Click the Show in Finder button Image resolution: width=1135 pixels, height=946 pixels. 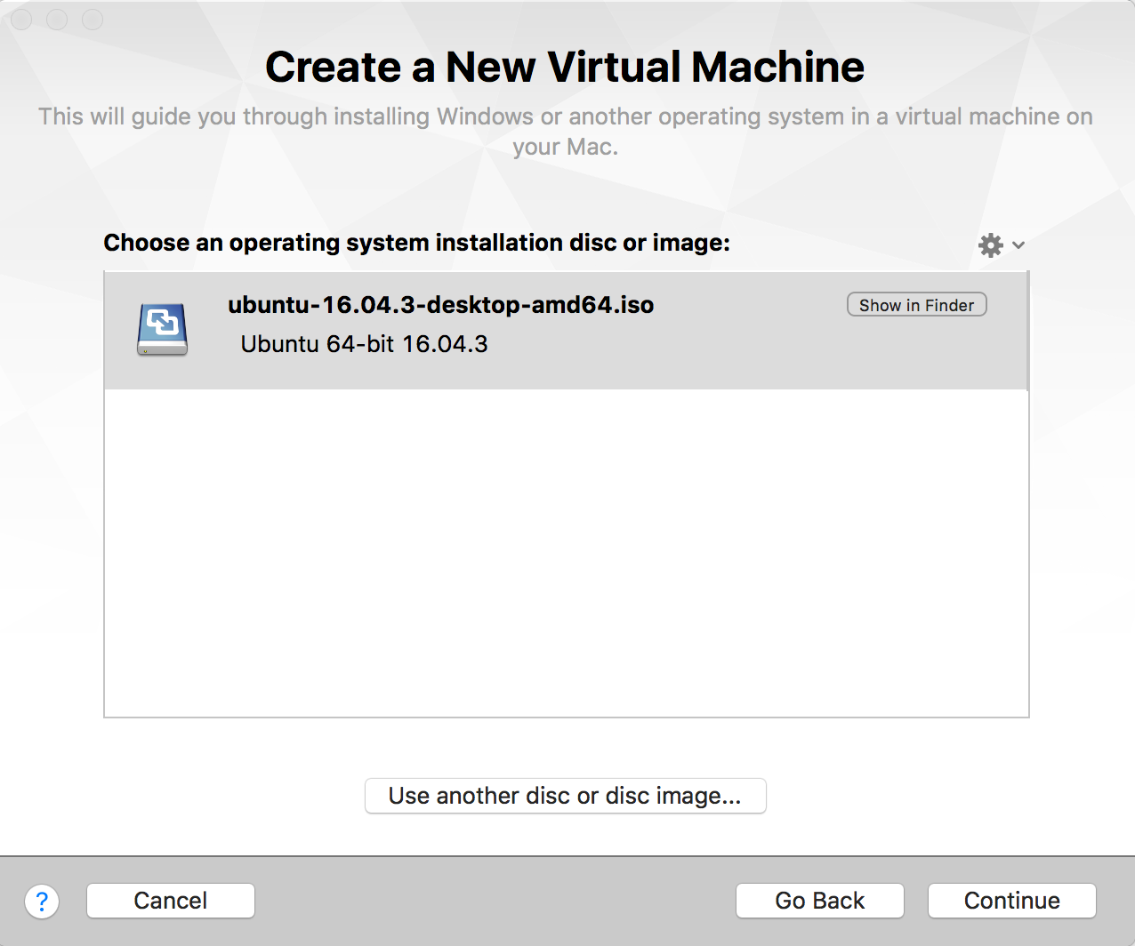(x=917, y=305)
